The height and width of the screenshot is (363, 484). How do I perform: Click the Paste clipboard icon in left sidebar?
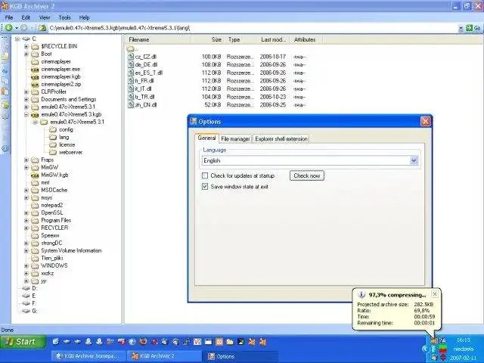pyautogui.click(x=5, y=91)
